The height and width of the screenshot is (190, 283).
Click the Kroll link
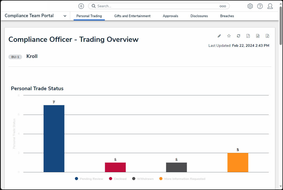pos(32,56)
